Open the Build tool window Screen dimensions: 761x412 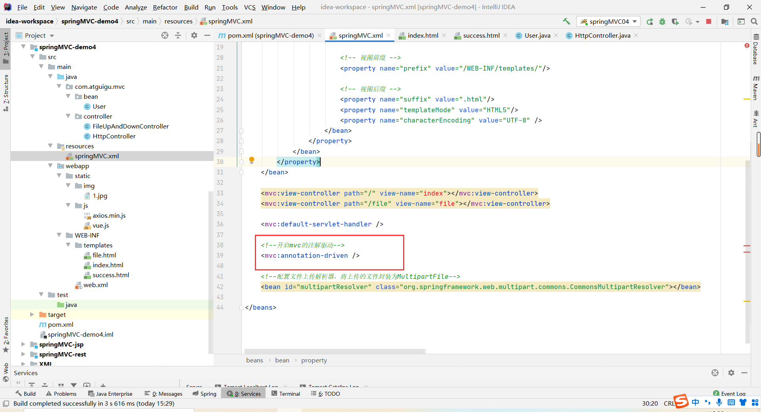pyautogui.click(x=26, y=394)
